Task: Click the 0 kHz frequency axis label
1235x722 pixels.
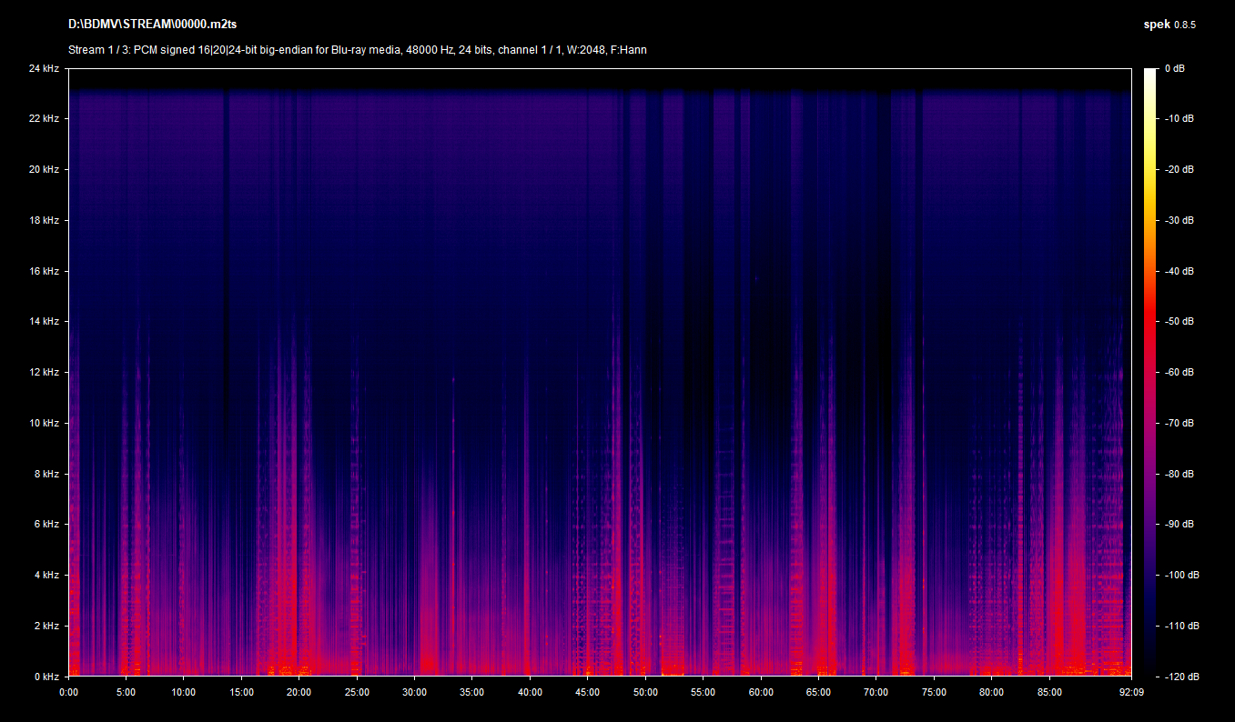Action: (46, 677)
